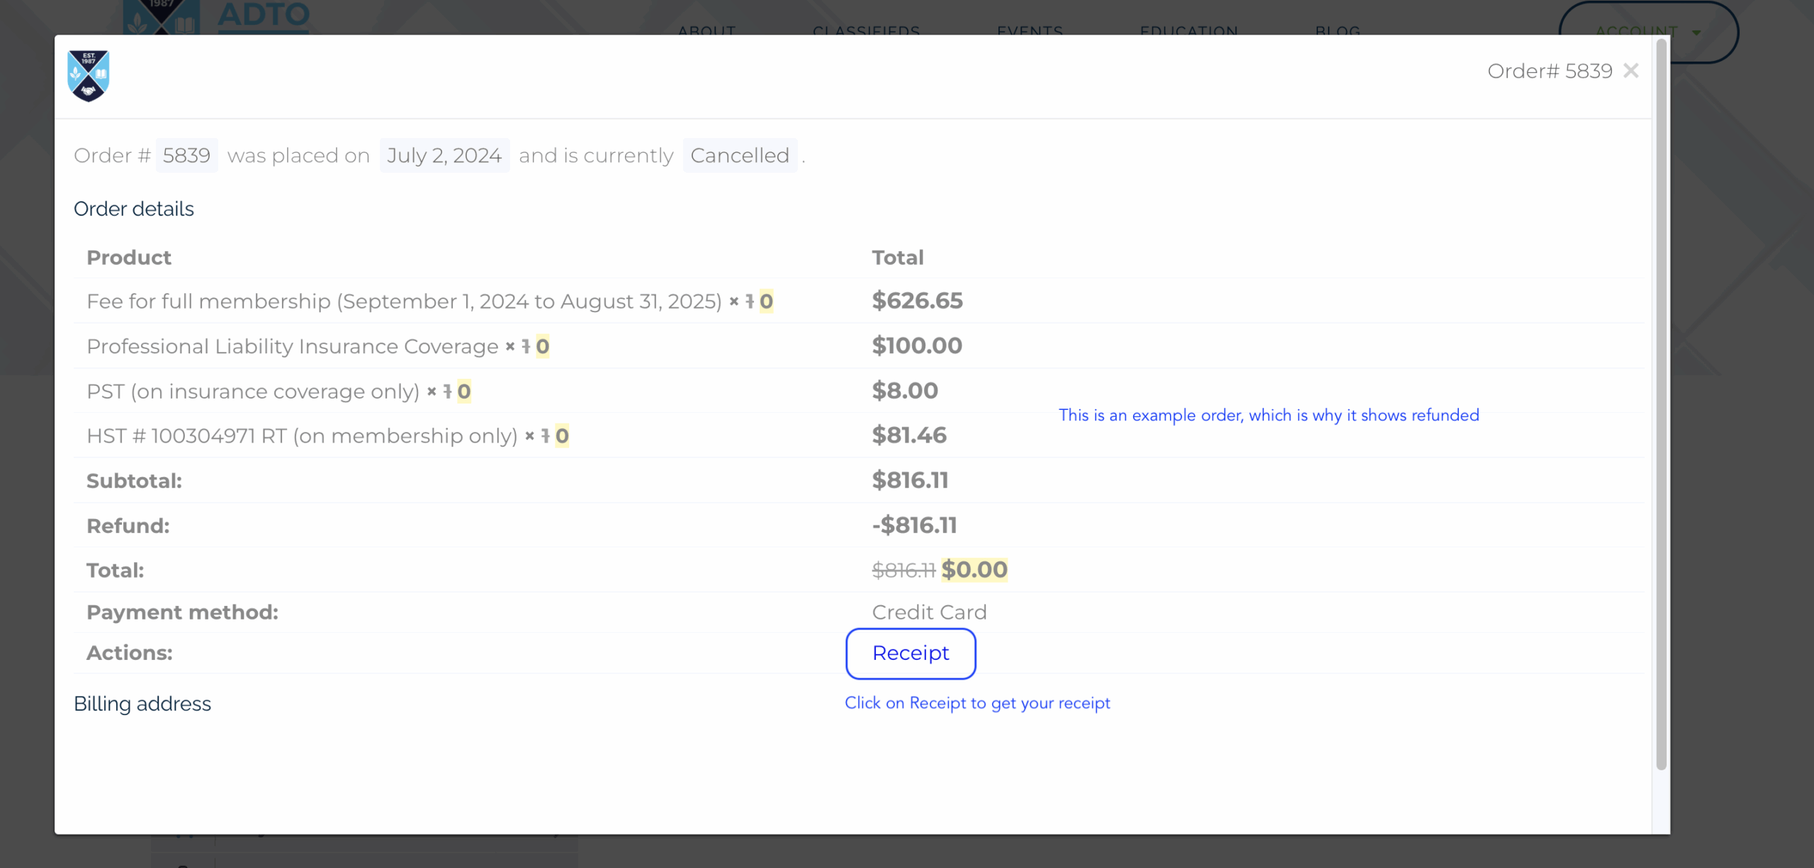
Task: Click the full membership fee product row
Action: click(404, 302)
